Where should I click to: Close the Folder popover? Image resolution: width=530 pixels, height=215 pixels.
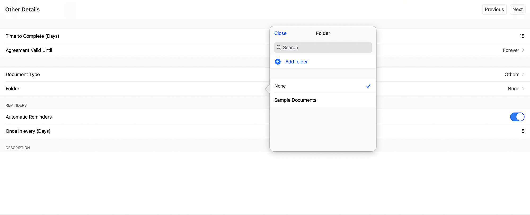pyautogui.click(x=280, y=33)
